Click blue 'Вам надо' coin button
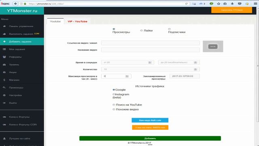The image size is (259, 146). point(150,120)
